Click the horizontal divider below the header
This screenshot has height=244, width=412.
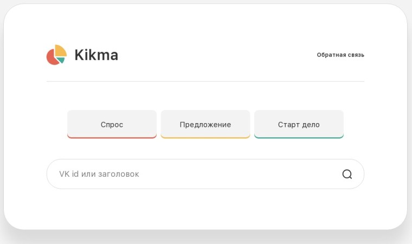click(x=205, y=81)
